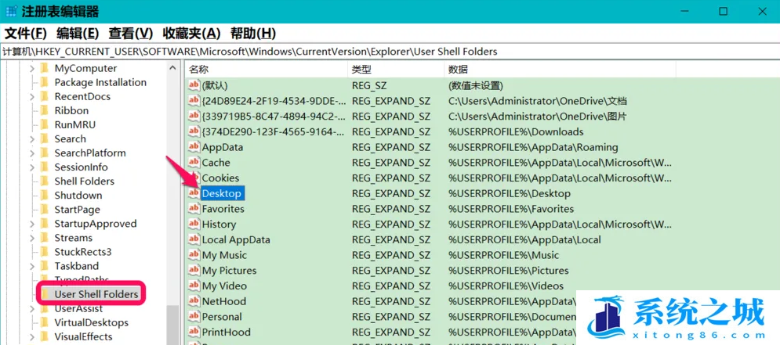Image resolution: width=780 pixels, height=345 pixels.
Task: Select the MyComputer tree key label
Action: (x=85, y=69)
